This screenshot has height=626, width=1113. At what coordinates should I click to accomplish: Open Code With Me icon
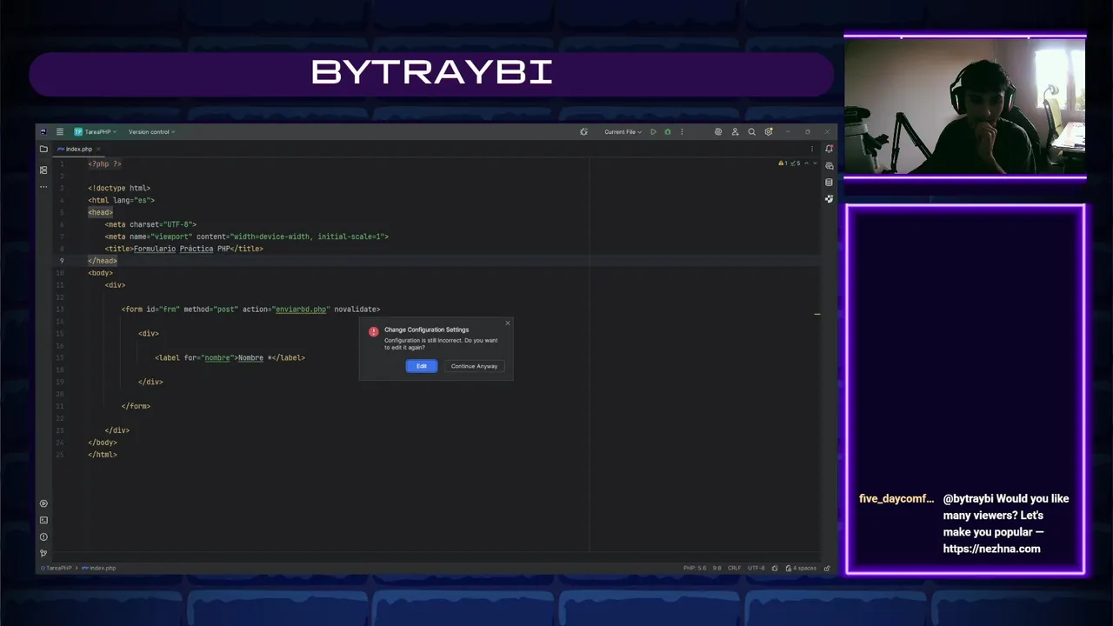coord(735,132)
